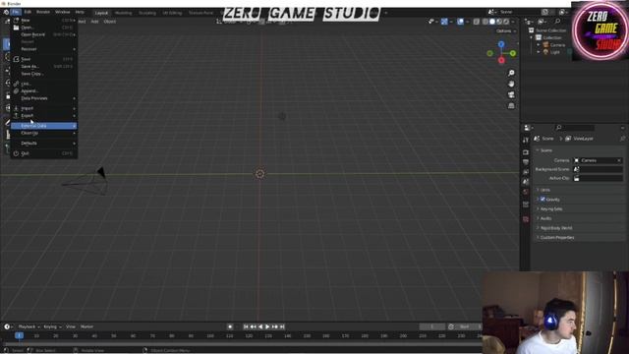The height and width of the screenshot is (354, 629).
Task: Open the Defaults submenu
Action: [x=44, y=143]
